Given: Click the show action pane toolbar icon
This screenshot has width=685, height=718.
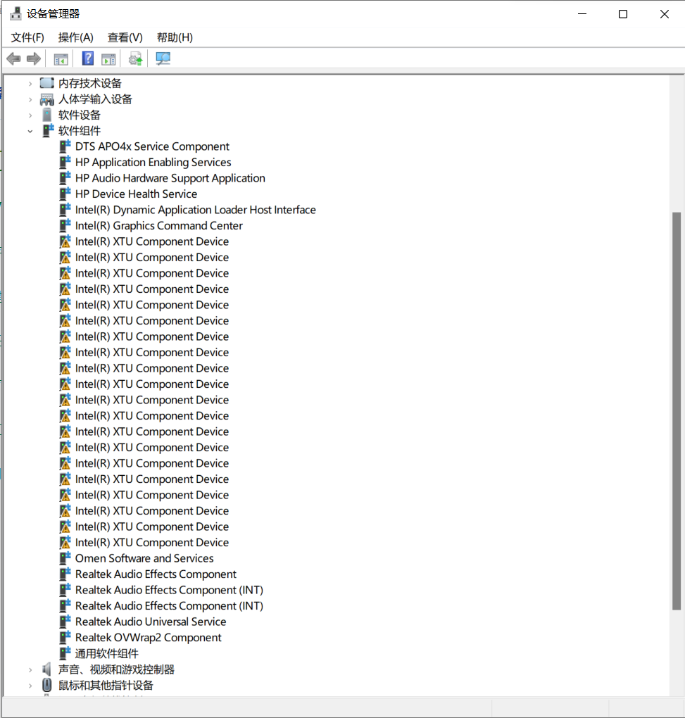Looking at the screenshot, I should coord(108,58).
